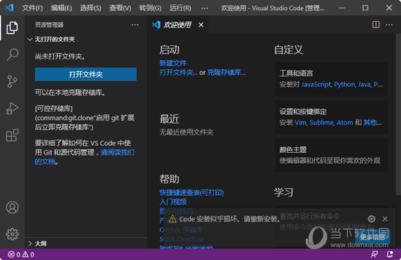Close the 欢迎使用 tab

click(x=201, y=25)
